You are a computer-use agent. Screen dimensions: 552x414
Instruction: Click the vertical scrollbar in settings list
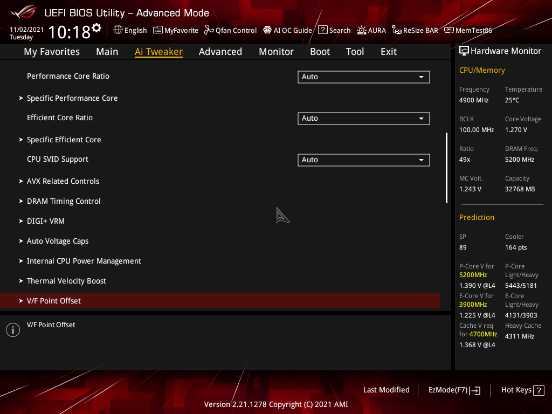point(446,168)
